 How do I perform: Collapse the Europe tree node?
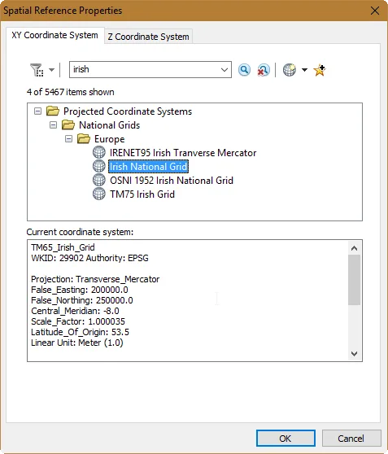pyautogui.click(x=68, y=139)
